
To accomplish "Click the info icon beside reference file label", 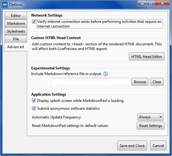I will (106, 74).
